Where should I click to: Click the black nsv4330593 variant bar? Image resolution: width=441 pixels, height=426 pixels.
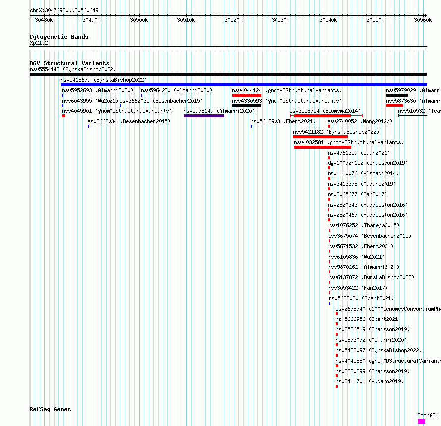click(247, 106)
